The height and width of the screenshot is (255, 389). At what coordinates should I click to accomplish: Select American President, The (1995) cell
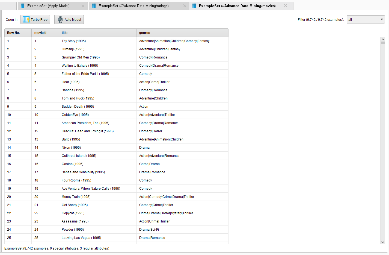coord(97,123)
